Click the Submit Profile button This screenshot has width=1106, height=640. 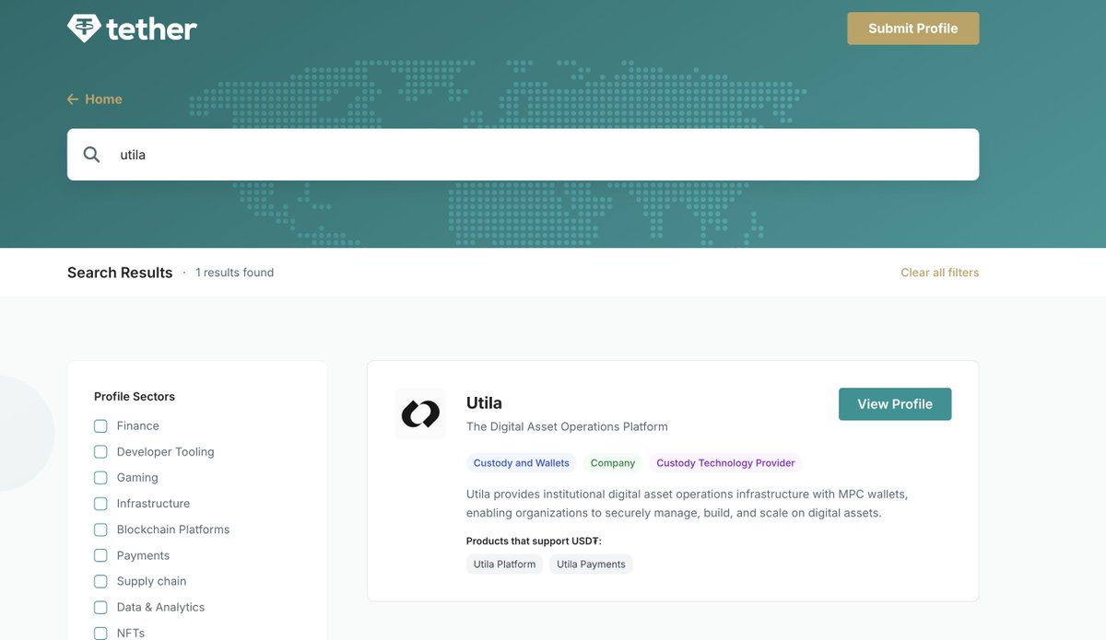coord(913,29)
